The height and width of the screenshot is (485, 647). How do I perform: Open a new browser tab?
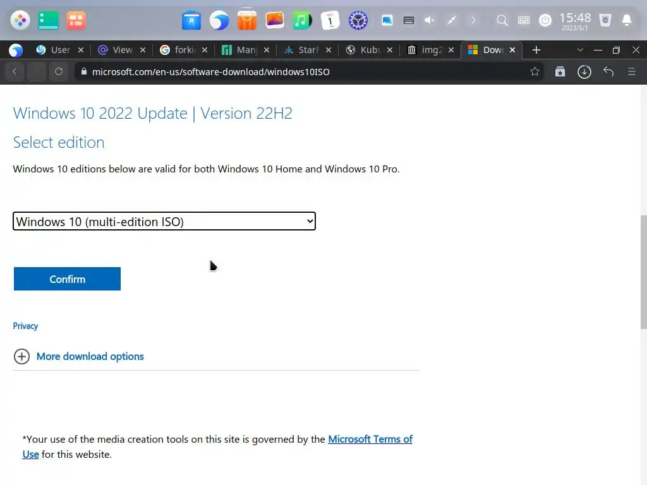[536, 50]
